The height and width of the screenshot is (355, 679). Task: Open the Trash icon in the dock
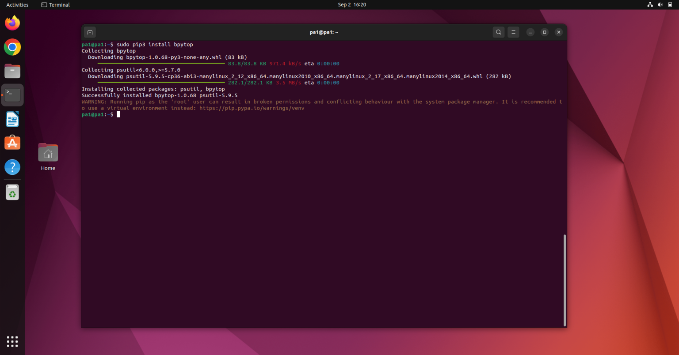(x=12, y=192)
